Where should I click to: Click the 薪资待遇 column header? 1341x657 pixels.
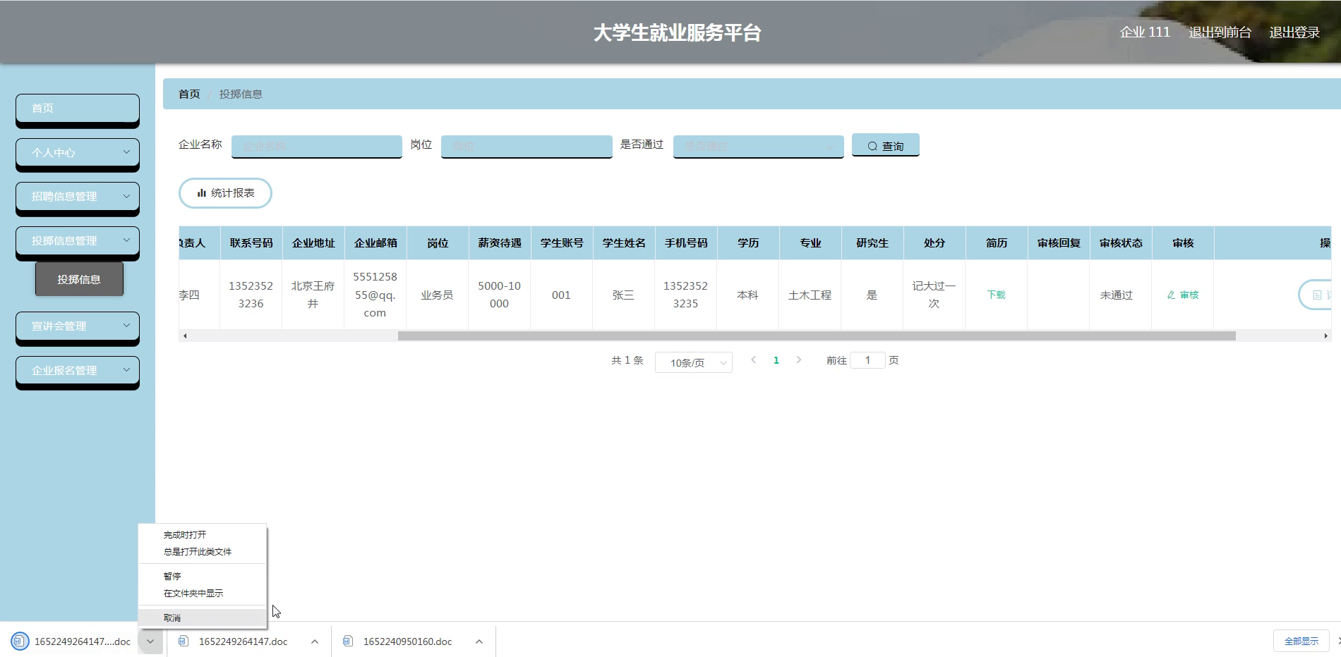pos(499,242)
